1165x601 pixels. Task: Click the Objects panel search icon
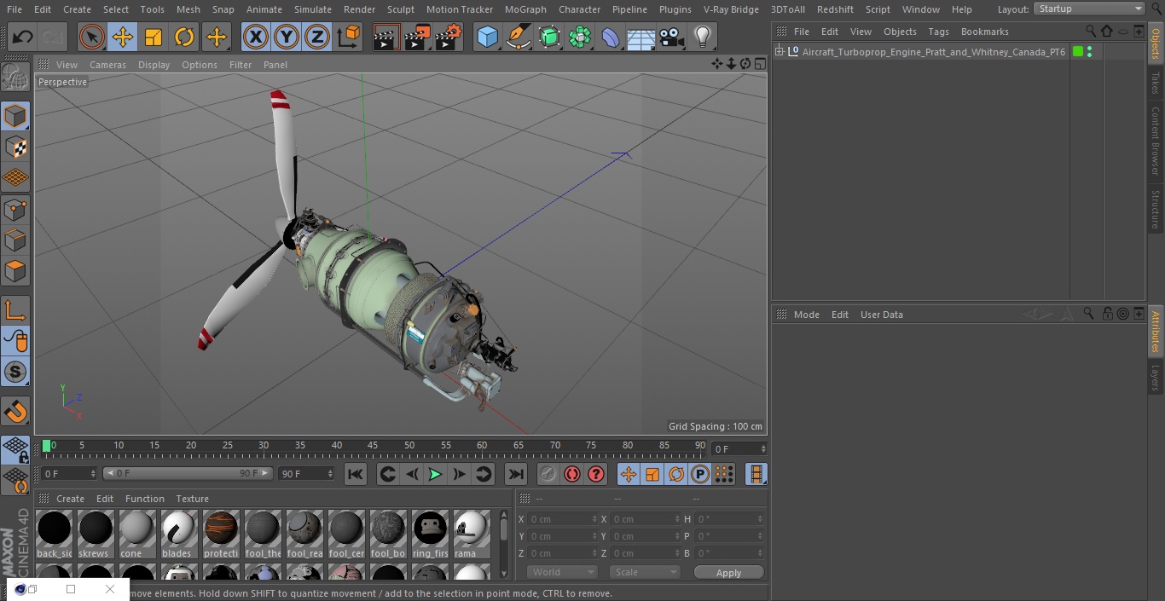click(x=1091, y=31)
